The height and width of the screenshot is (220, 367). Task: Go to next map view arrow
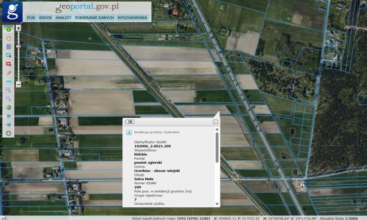(x=8, y=124)
